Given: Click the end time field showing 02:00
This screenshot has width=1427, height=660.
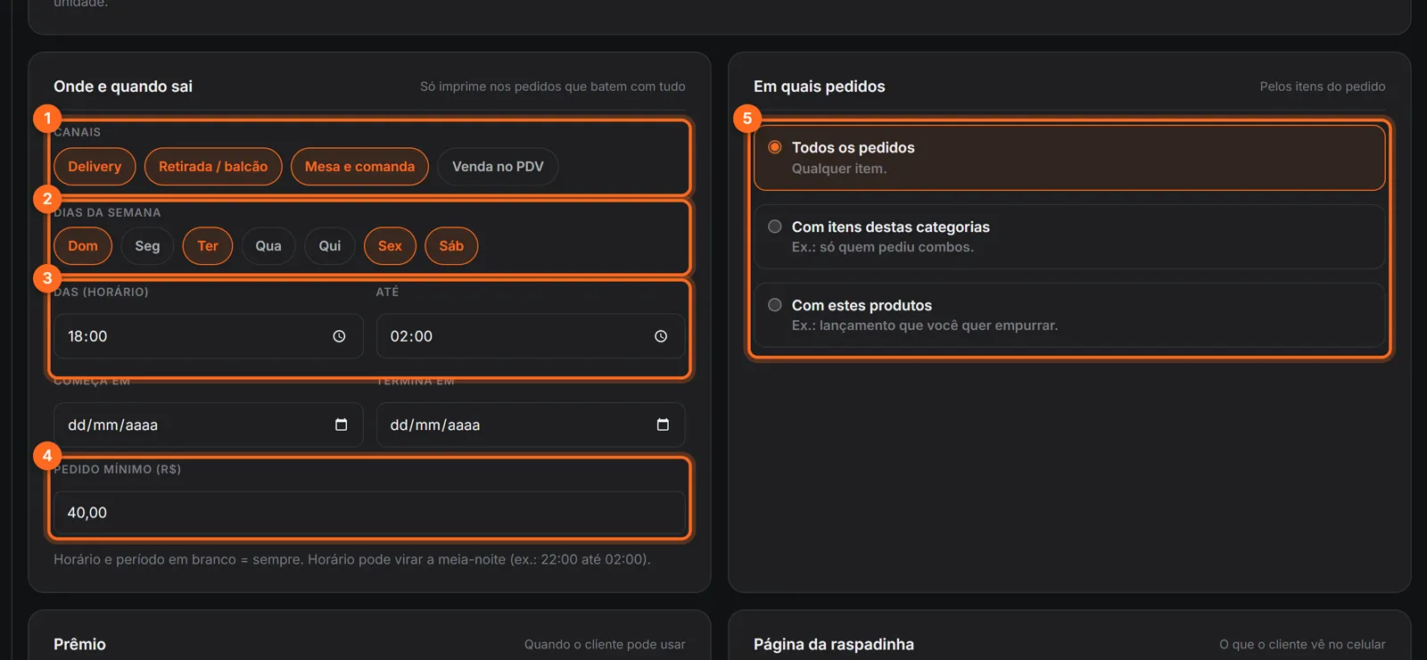Looking at the screenshot, I should [531, 336].
